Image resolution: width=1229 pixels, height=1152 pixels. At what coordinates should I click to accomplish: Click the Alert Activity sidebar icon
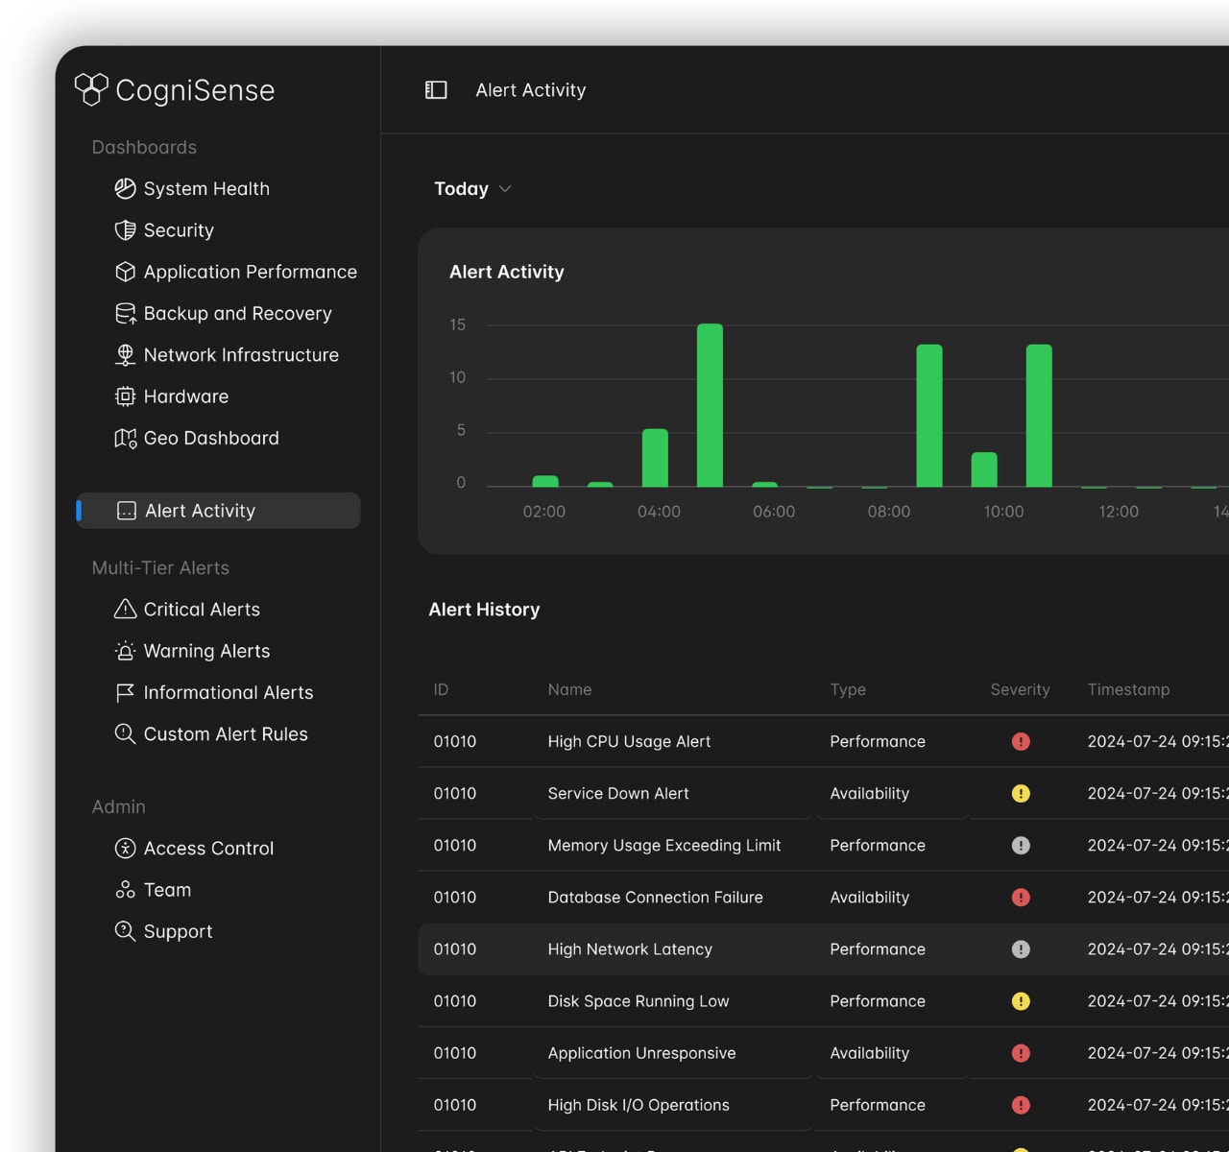click(x=127, y=511)
